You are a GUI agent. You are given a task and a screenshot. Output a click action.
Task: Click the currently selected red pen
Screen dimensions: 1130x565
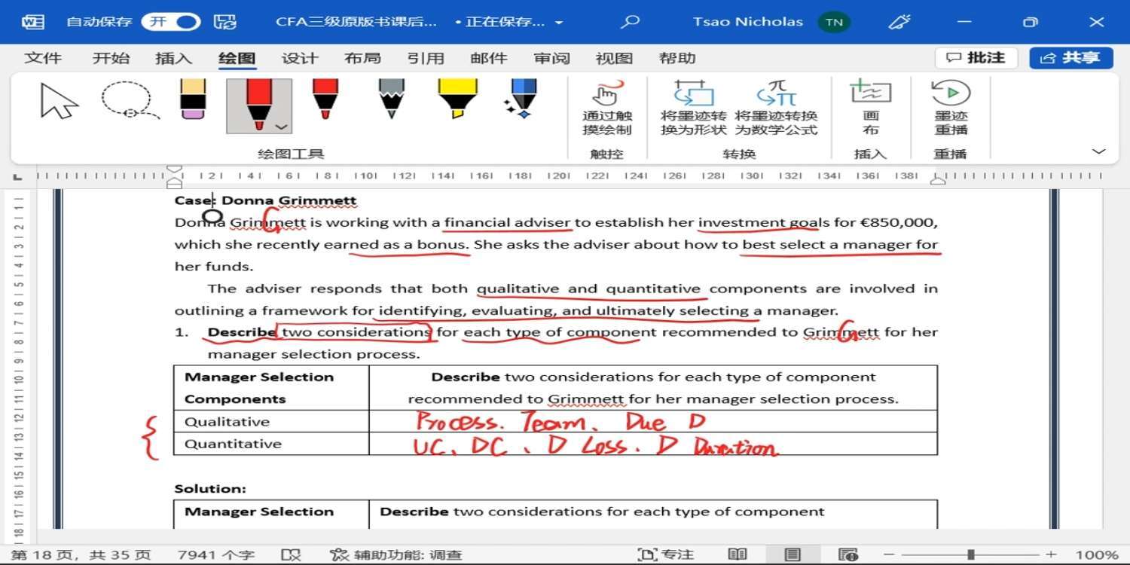[258, 104]
